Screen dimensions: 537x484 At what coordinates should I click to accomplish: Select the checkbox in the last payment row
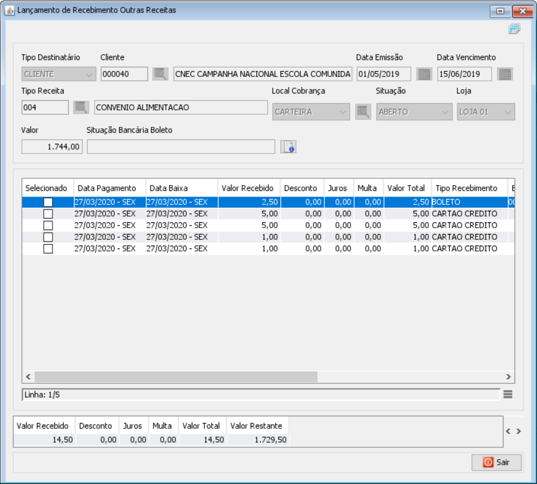click(x=48, y=249)
